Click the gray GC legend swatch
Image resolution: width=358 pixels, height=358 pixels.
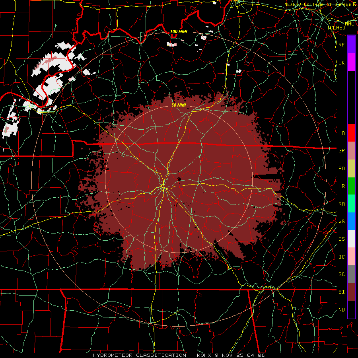pyautogui.click(x=351, y=274)
